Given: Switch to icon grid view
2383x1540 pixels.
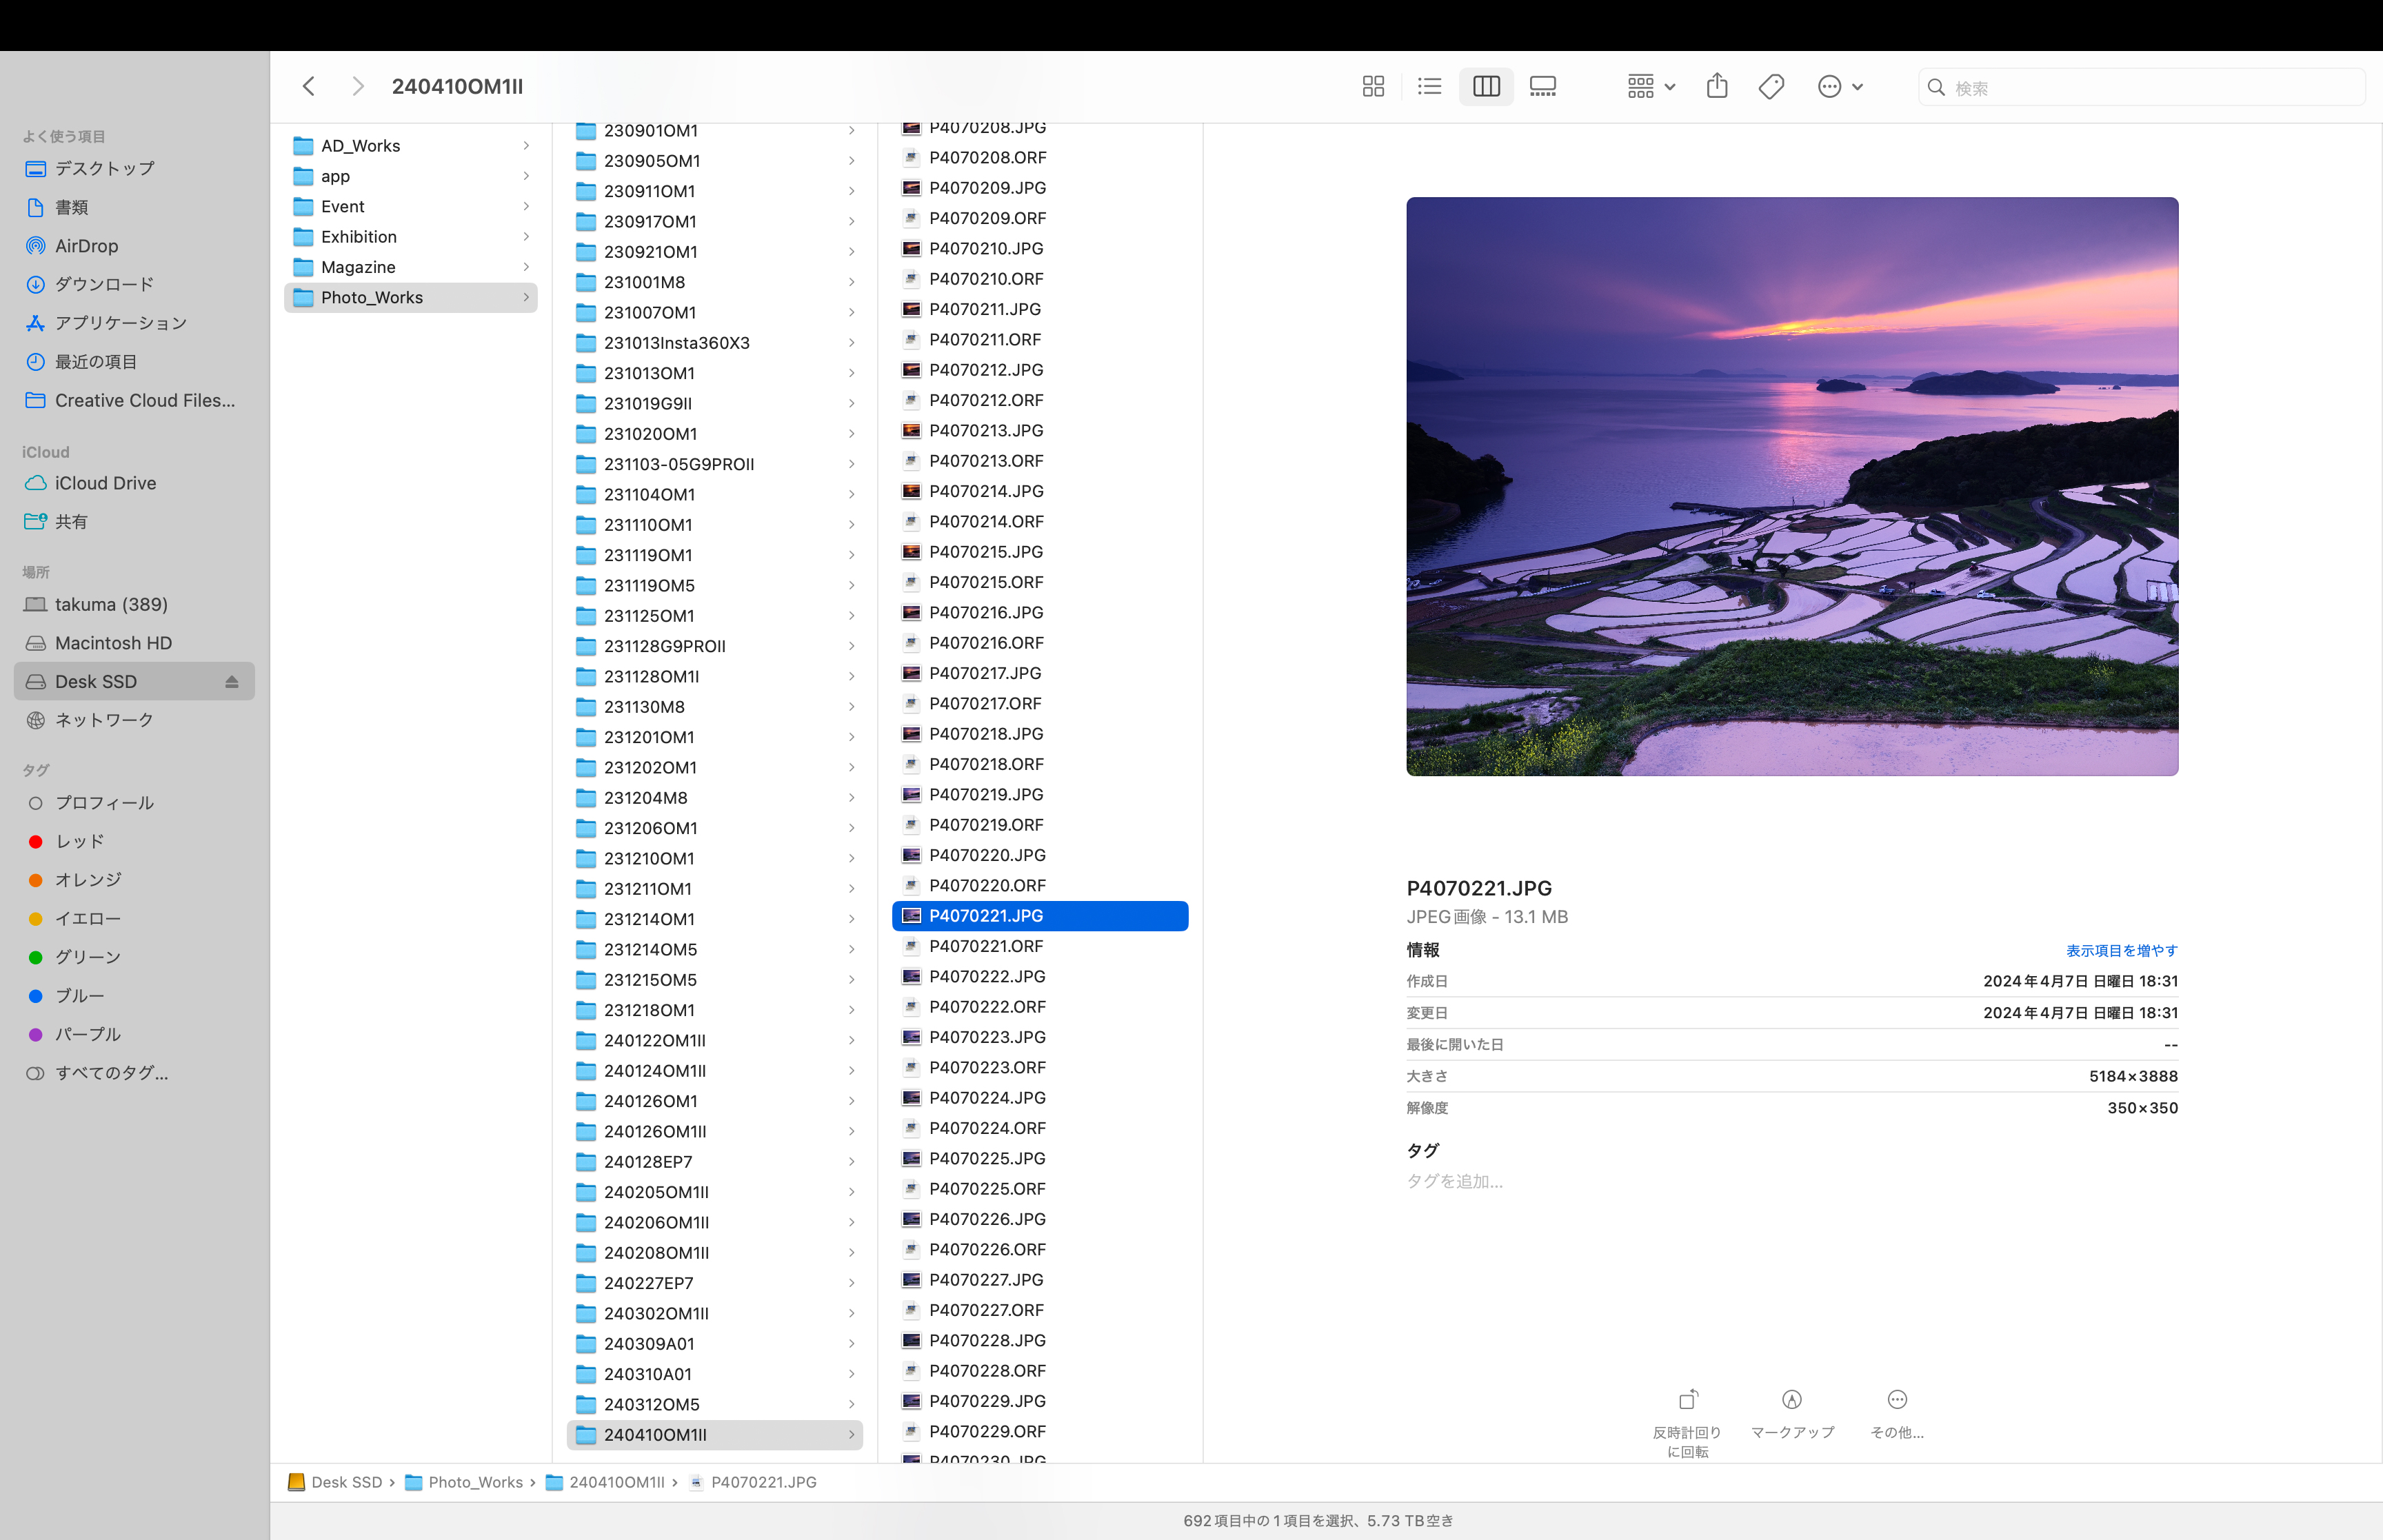Looking at the screenshot, I should (x=1373, y=87).
